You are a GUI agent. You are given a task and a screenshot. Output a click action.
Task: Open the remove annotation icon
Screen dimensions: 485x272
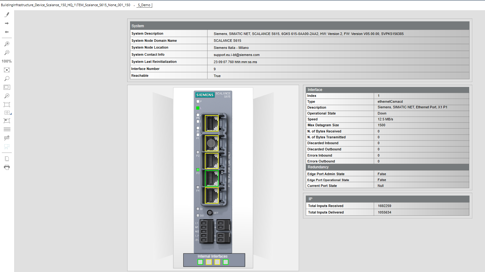(x=7, y=138)
